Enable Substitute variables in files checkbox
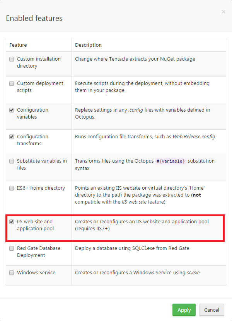This screenshot has width=232, height=321. (x=12, y=161)
